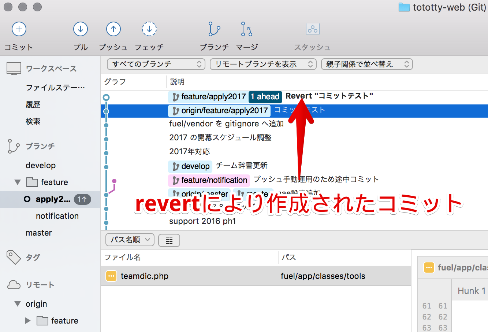Click the fuel/app/clas diff header file icon

tap(429, 268)
